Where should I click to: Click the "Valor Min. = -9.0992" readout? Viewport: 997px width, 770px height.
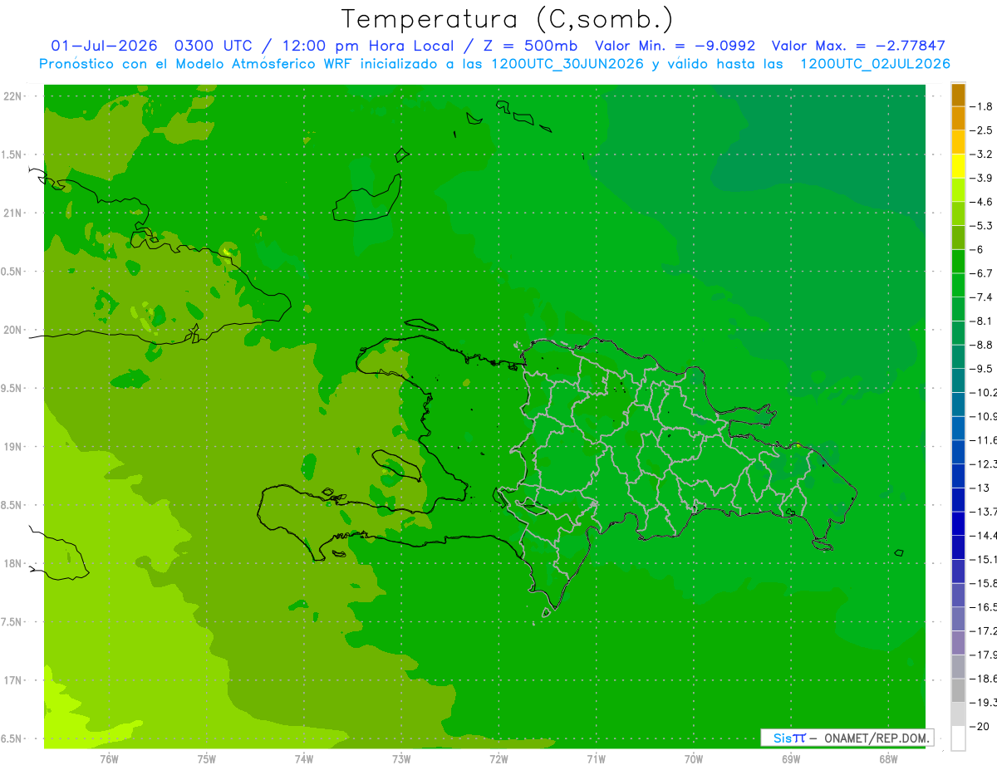[675, 46]
